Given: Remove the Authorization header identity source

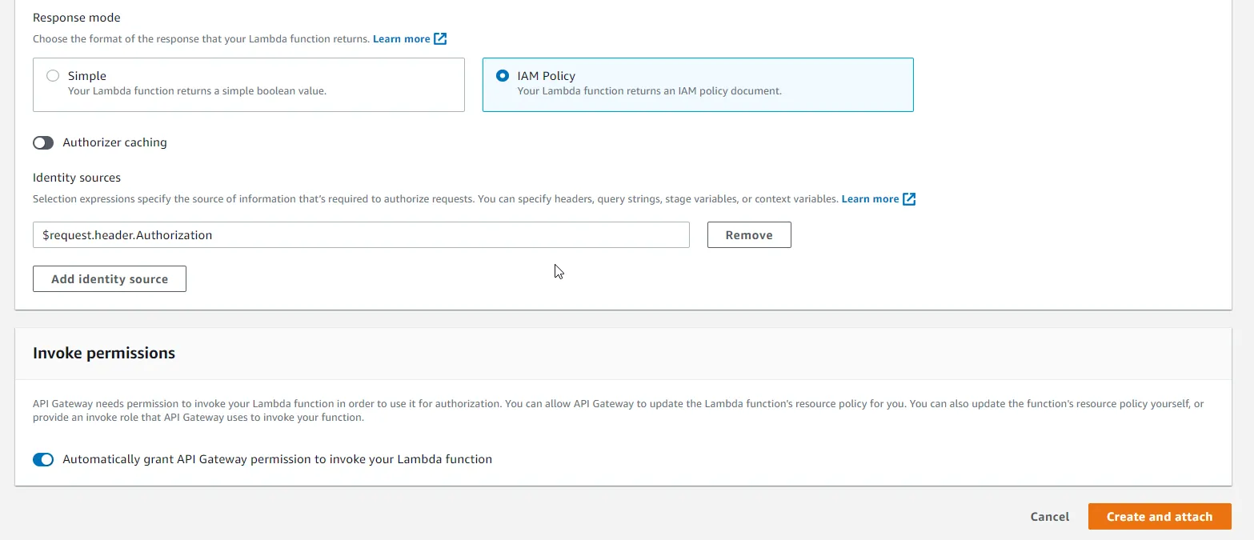Looking at the screenshot, I should tap(748, 234).
